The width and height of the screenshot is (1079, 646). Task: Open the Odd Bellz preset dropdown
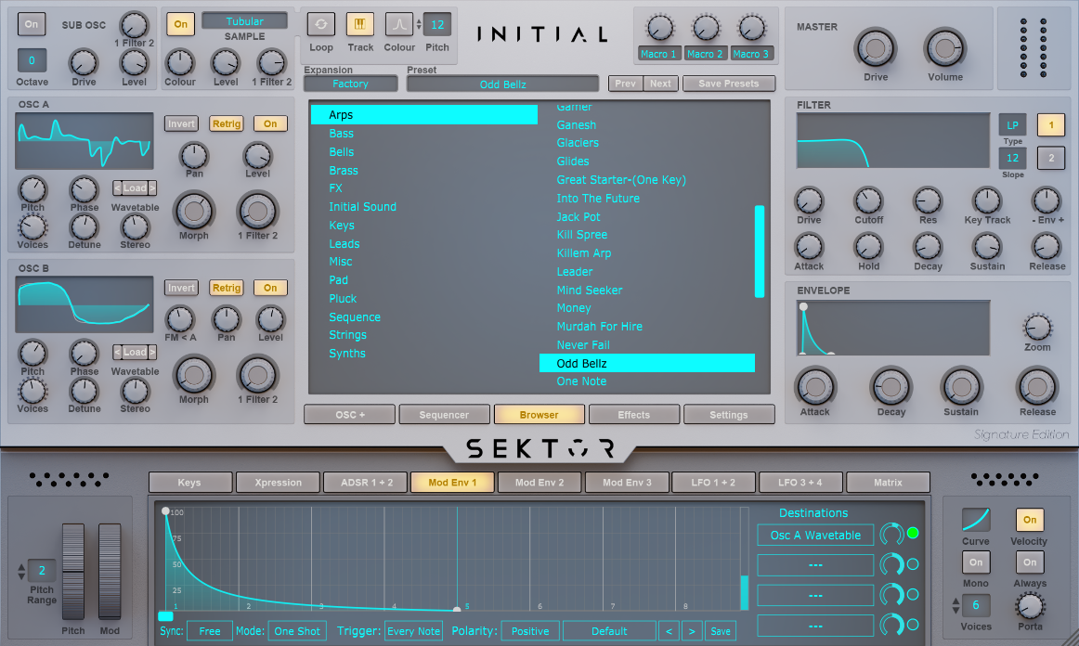point(502,84)
